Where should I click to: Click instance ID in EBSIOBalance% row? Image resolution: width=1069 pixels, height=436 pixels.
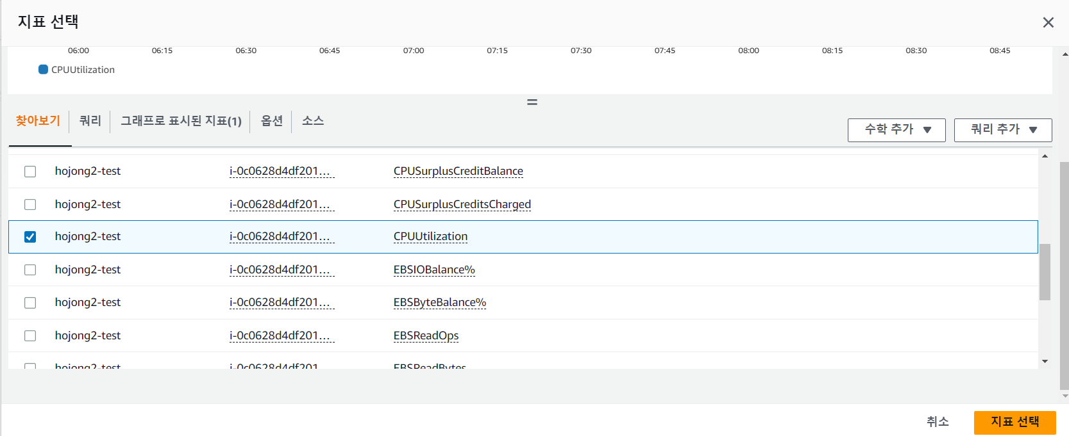282,270
